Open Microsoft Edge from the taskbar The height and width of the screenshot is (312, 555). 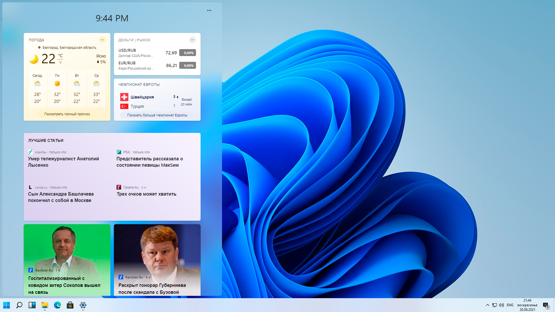pos(58,305)
